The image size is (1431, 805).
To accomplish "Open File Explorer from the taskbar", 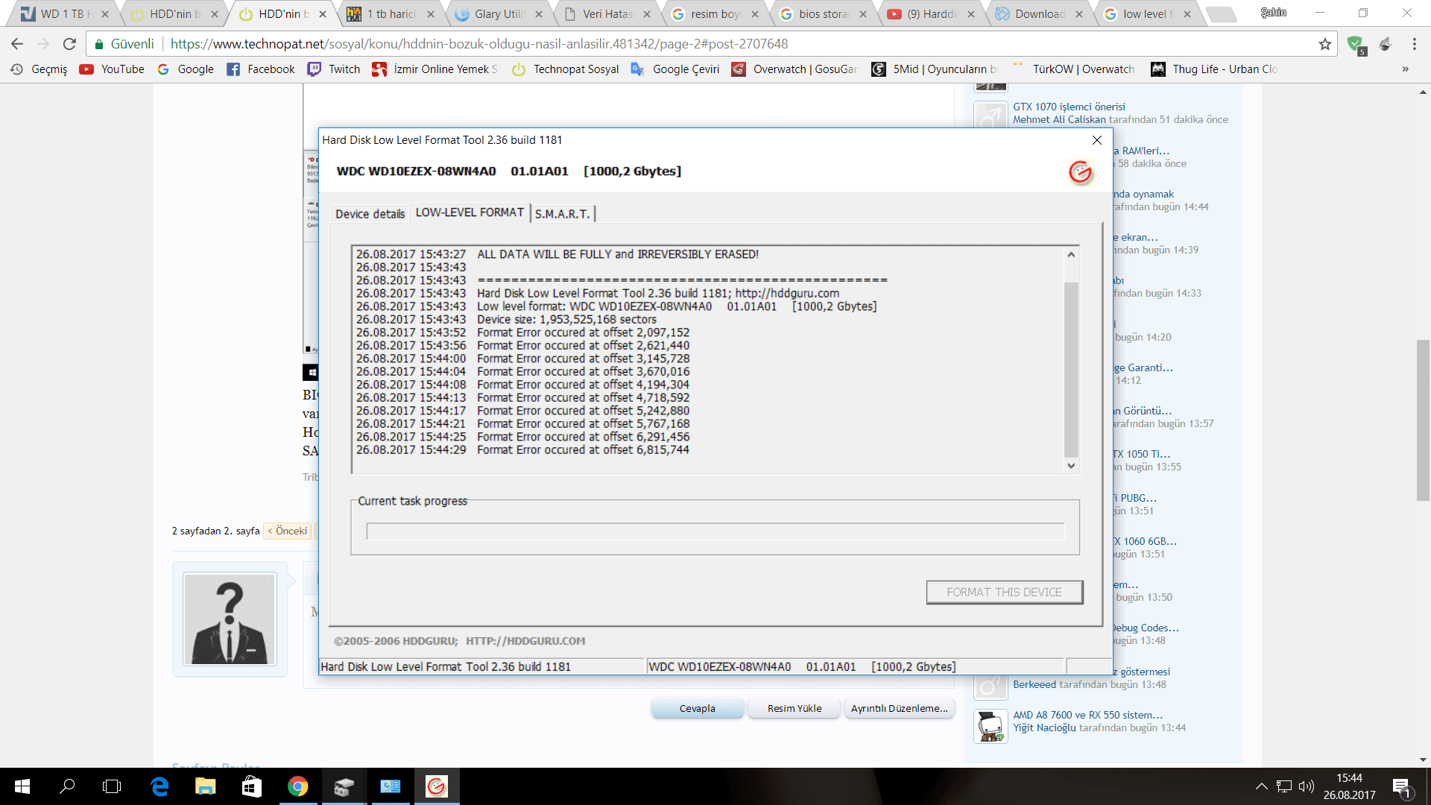I will click(x=206, y=786).
